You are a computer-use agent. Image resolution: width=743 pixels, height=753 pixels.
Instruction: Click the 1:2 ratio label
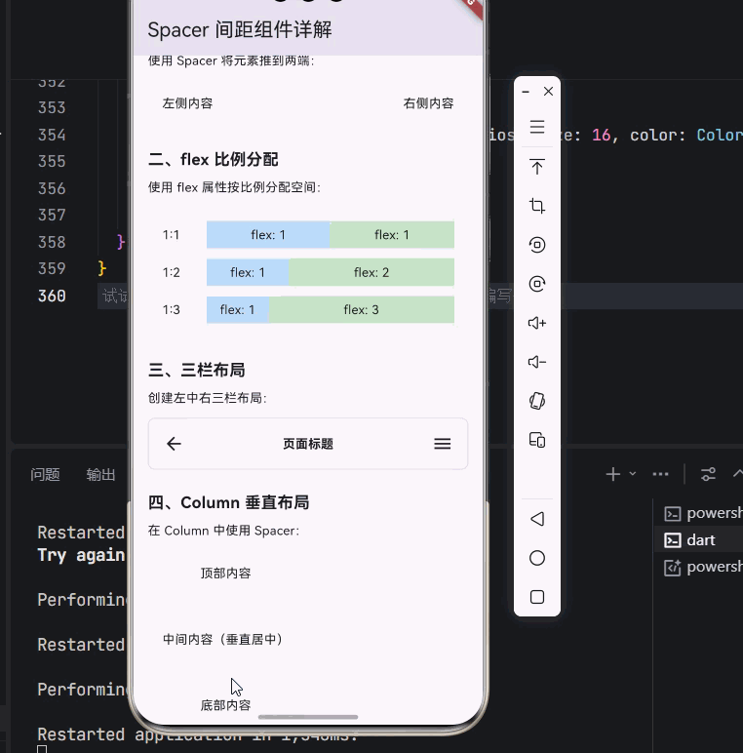pyautogui.click(x=171, y=272)
